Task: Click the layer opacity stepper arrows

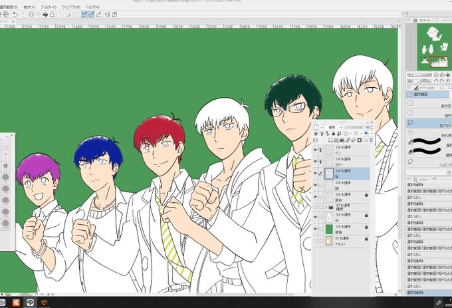Action: point(372,127)
